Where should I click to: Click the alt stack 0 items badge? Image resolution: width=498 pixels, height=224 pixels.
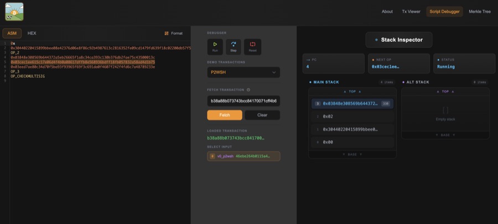480,82
